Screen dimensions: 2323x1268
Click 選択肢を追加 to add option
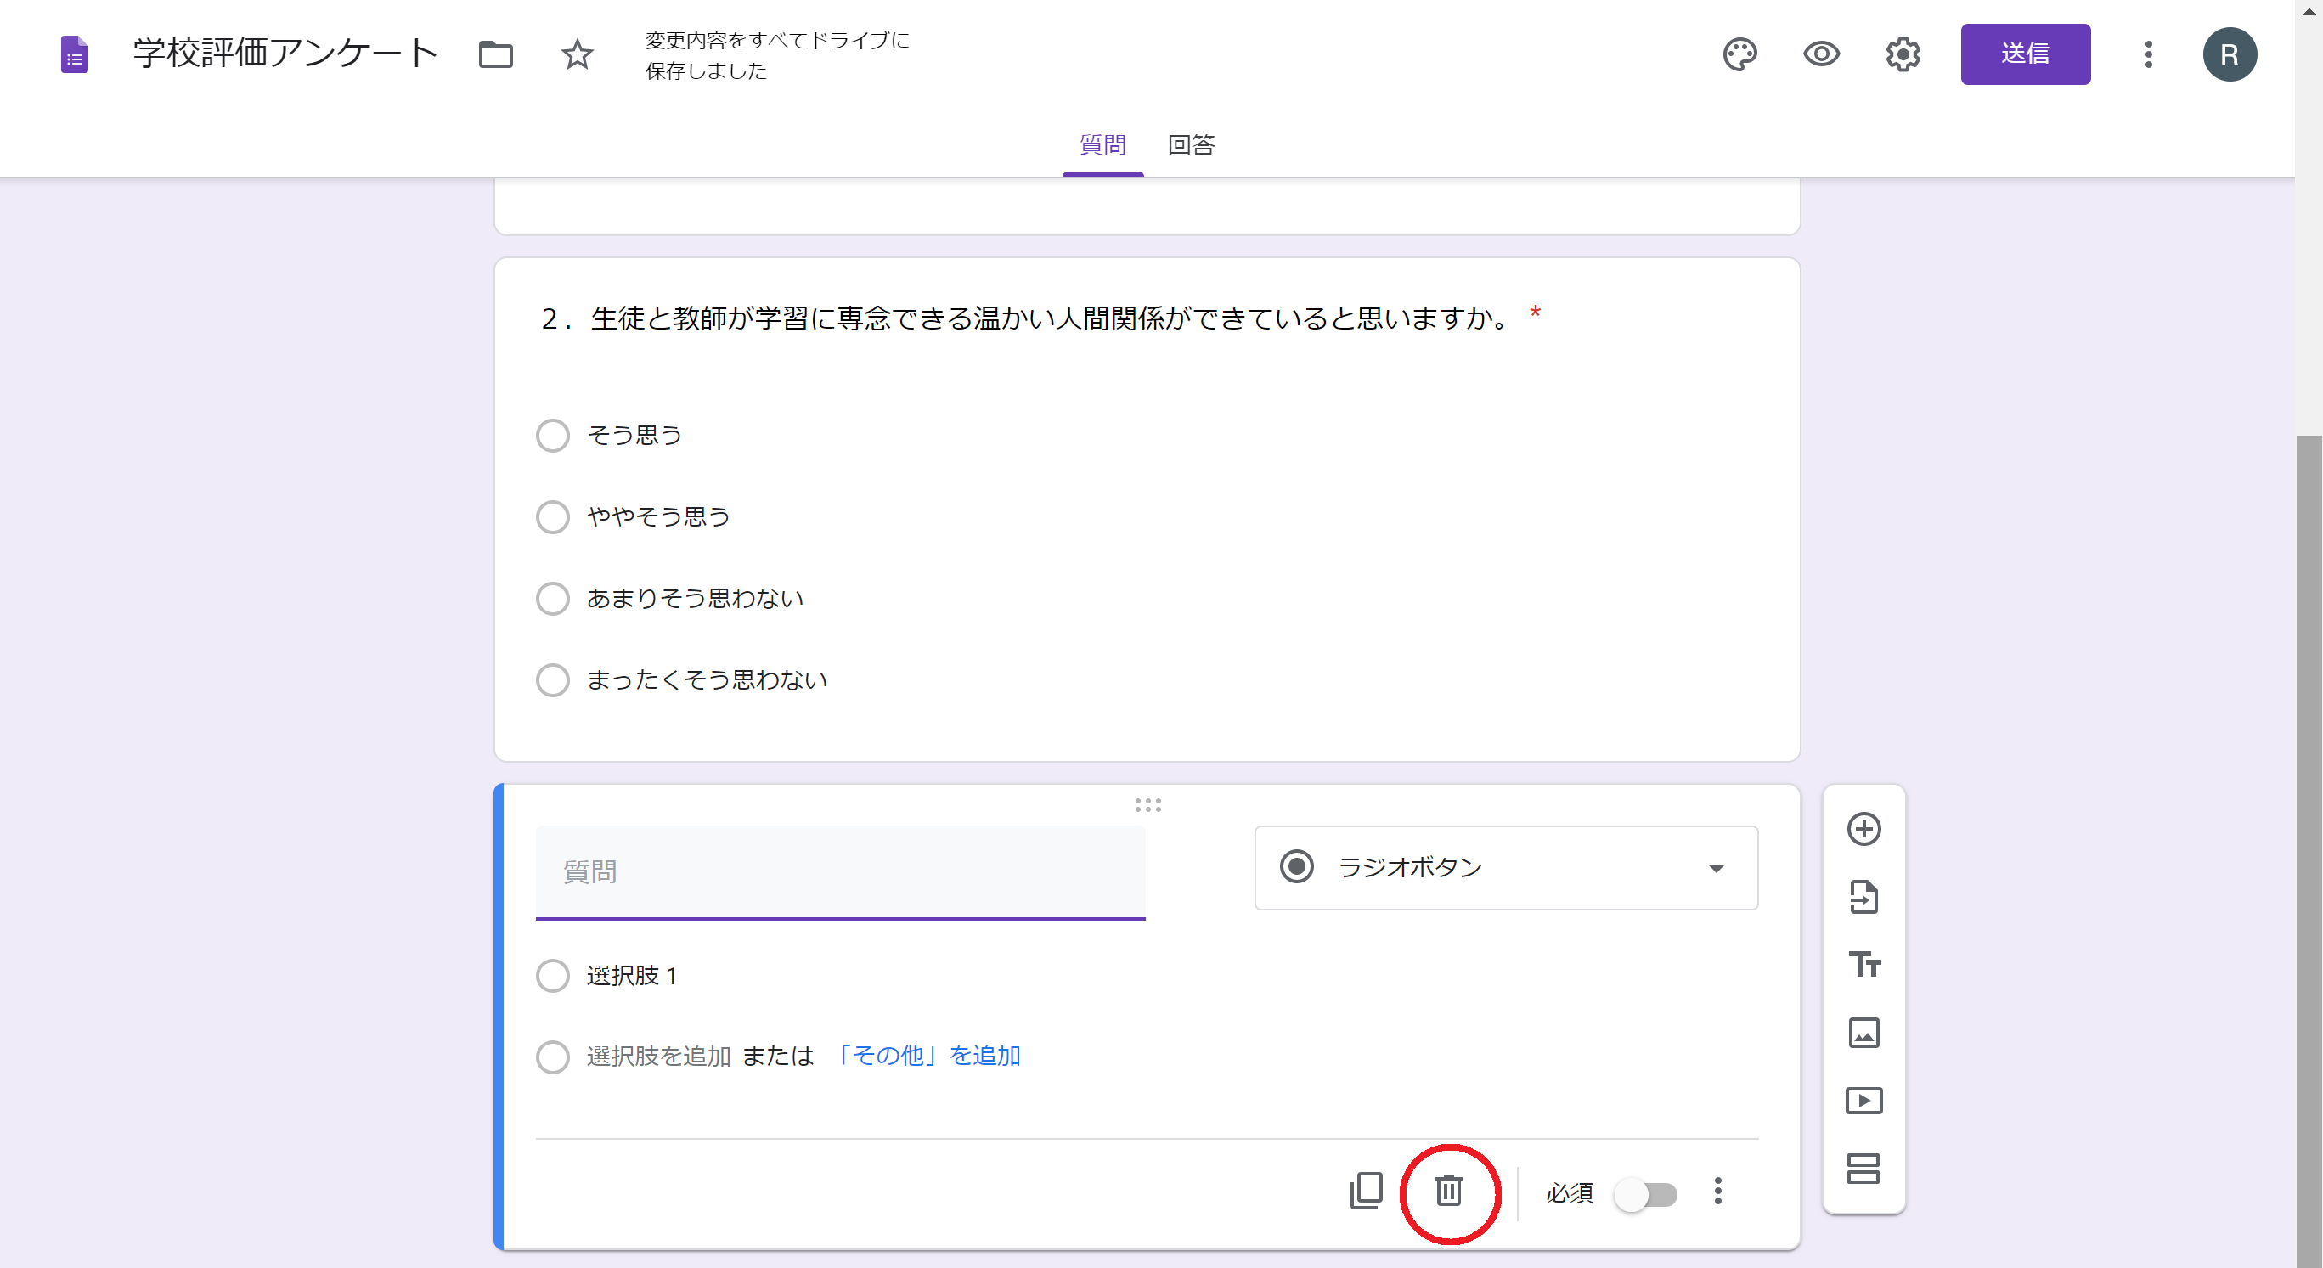point(658,1056)
